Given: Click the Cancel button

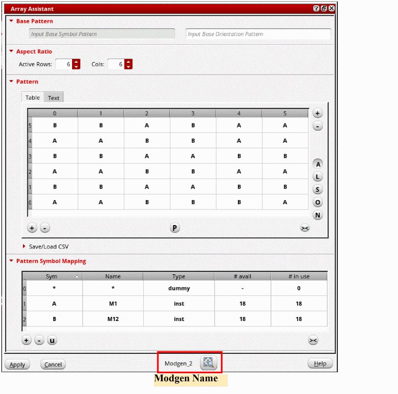Looking at the screenshot, I should [53, 364].
